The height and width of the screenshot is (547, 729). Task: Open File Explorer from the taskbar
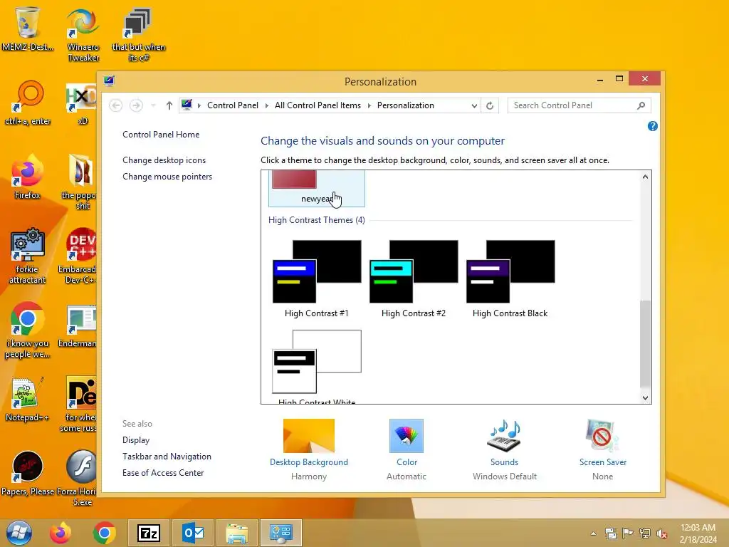pos(236,533)
